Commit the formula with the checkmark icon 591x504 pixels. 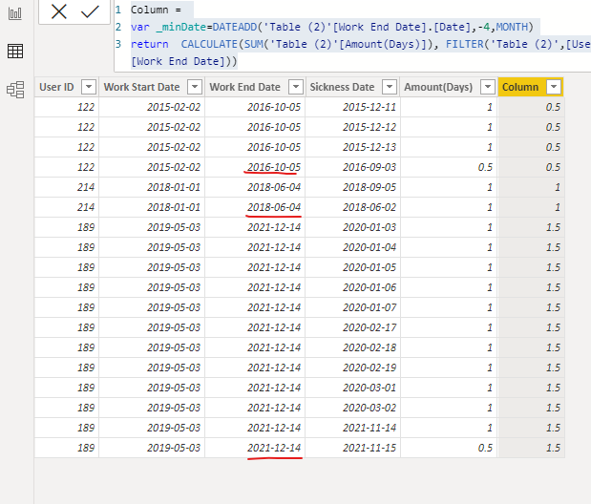(x=90, y=11)
